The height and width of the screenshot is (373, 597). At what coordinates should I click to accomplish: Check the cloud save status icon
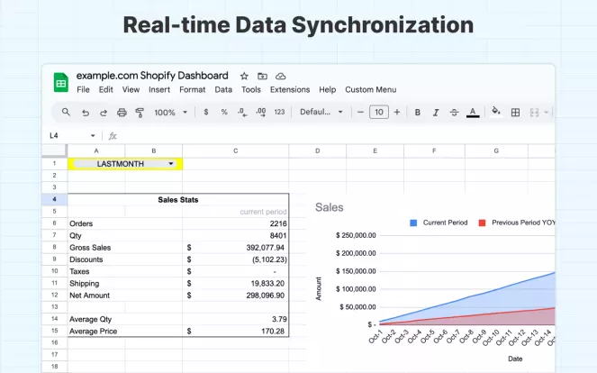(281, 77)
